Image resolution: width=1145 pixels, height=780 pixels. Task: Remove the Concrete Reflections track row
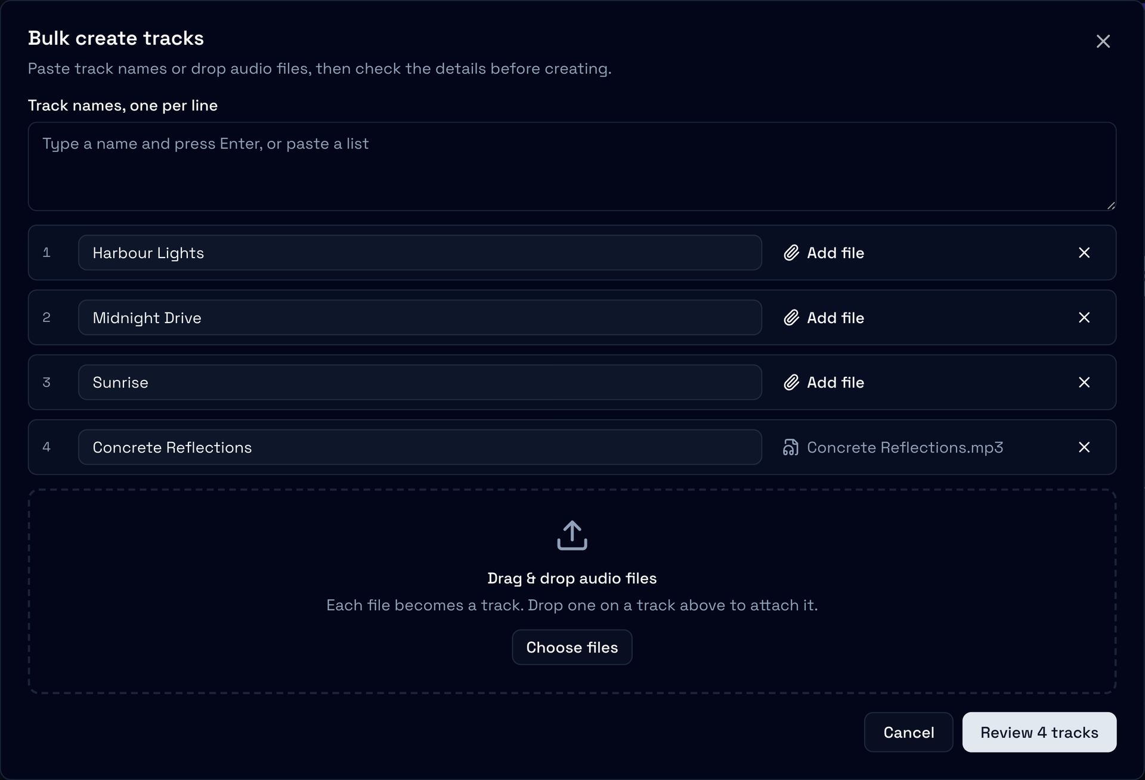(x=1084, y=447)
